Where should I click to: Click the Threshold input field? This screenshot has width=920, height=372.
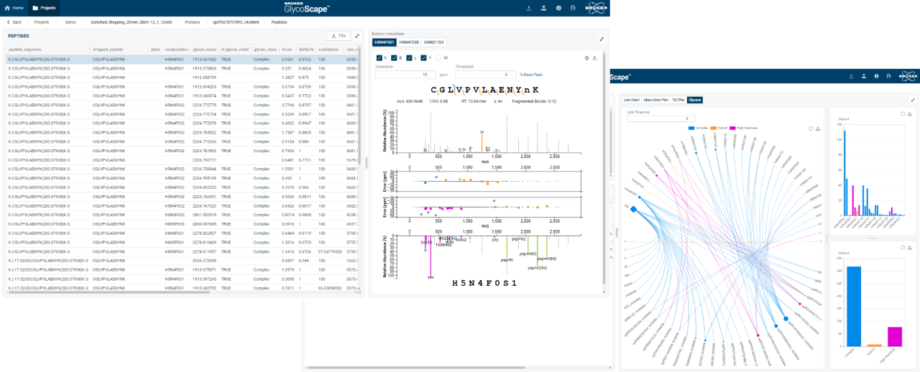pyautogui.click(x=486, y=74)
